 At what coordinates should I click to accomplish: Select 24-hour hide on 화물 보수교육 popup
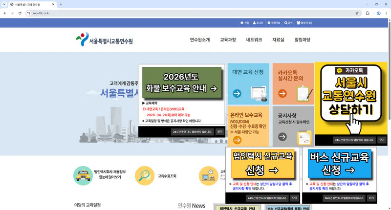click(x=192, y=132)
